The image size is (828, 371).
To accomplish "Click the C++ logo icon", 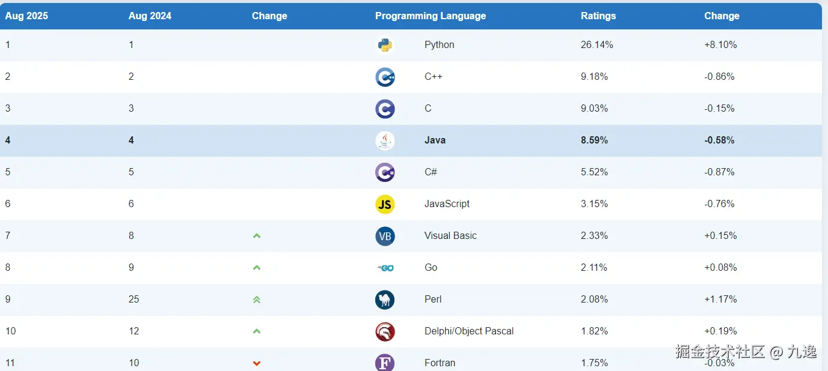I will click(x=385, y=77).
